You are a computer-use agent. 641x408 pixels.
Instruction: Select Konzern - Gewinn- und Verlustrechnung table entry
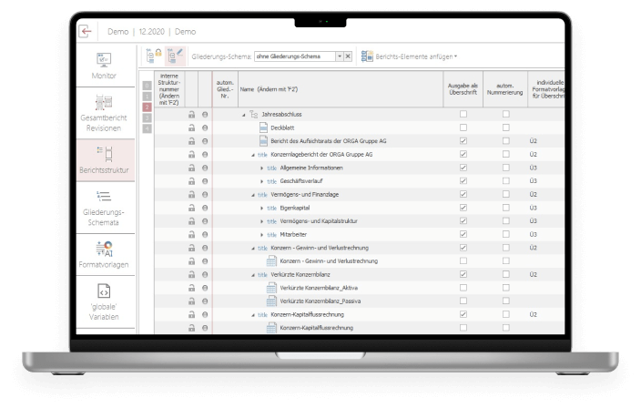point(329,261)
